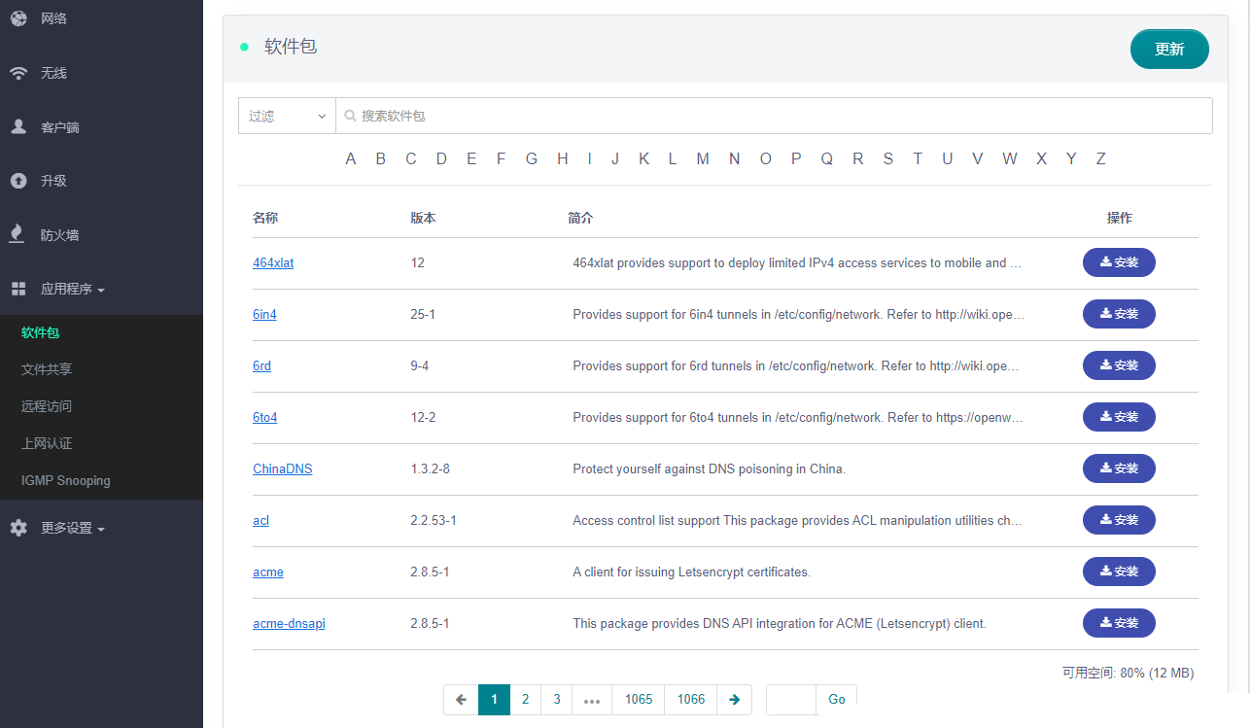The width and height of the screenshot is (1251, 728).
Task: Filter packages by letter P
Action: (796, 158)
